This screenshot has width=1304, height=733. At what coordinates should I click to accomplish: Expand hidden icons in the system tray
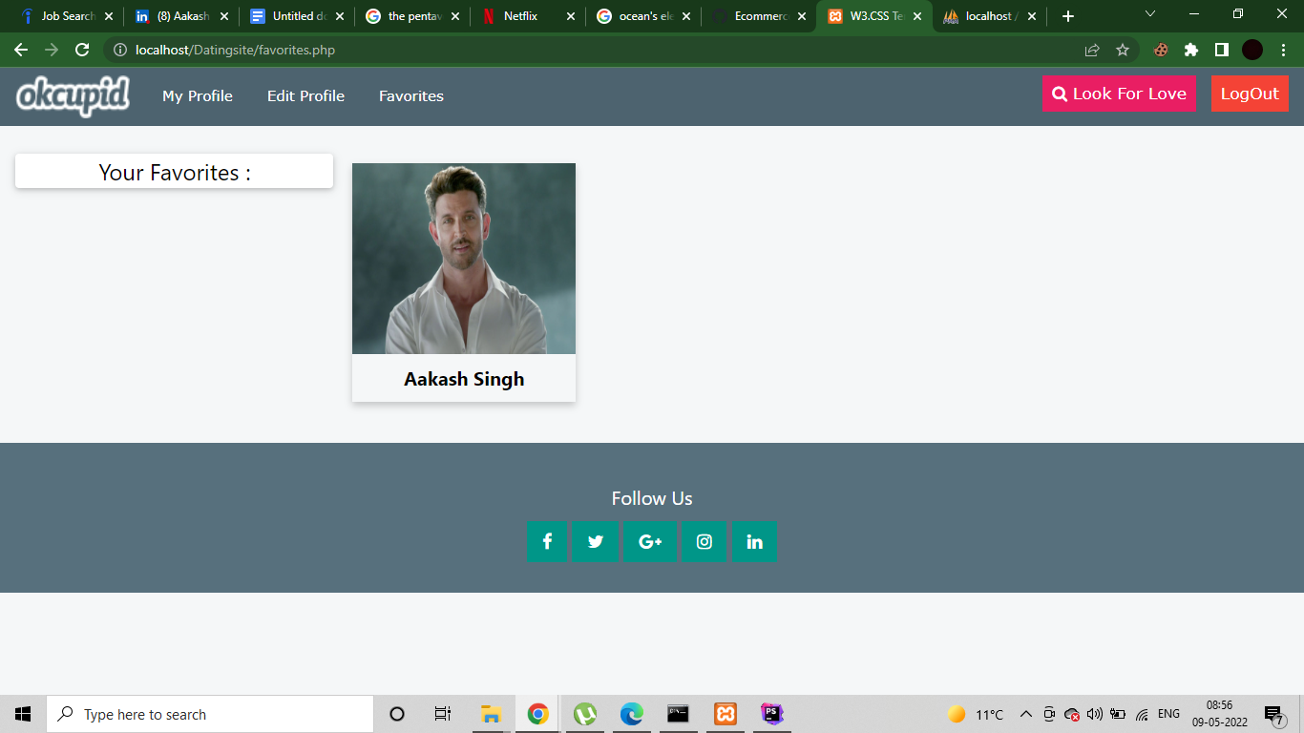1024,713
